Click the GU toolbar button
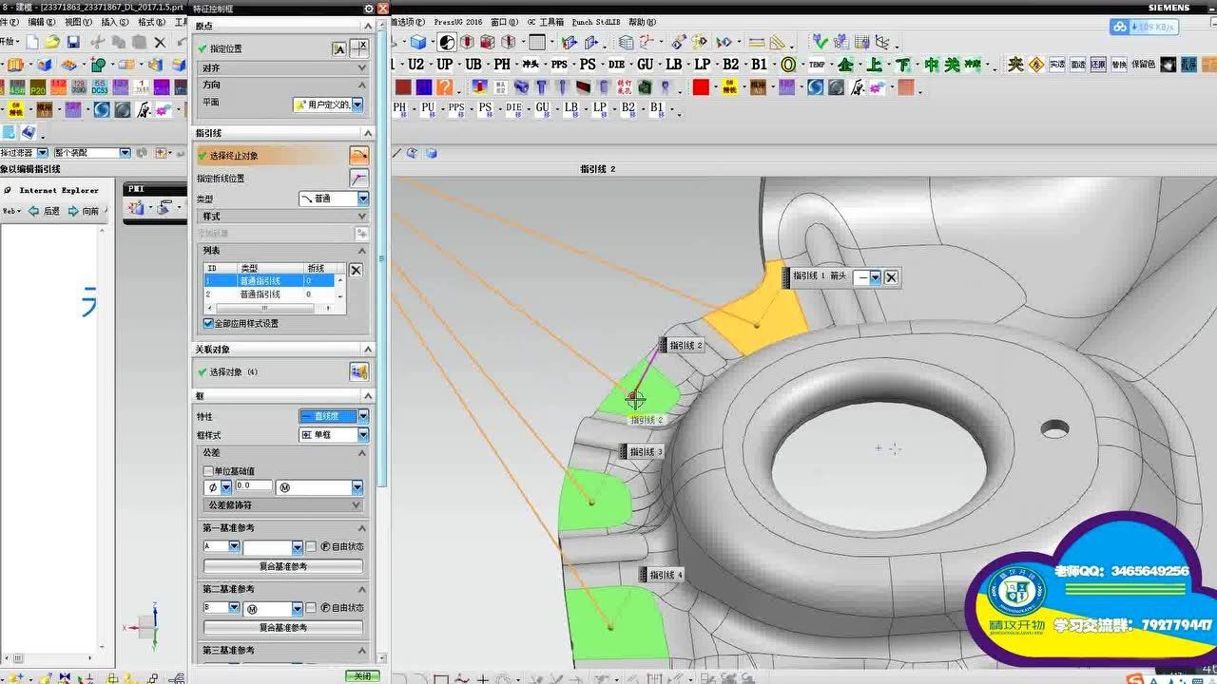This screenshot has width=1217, height=684. coord(645,65)
